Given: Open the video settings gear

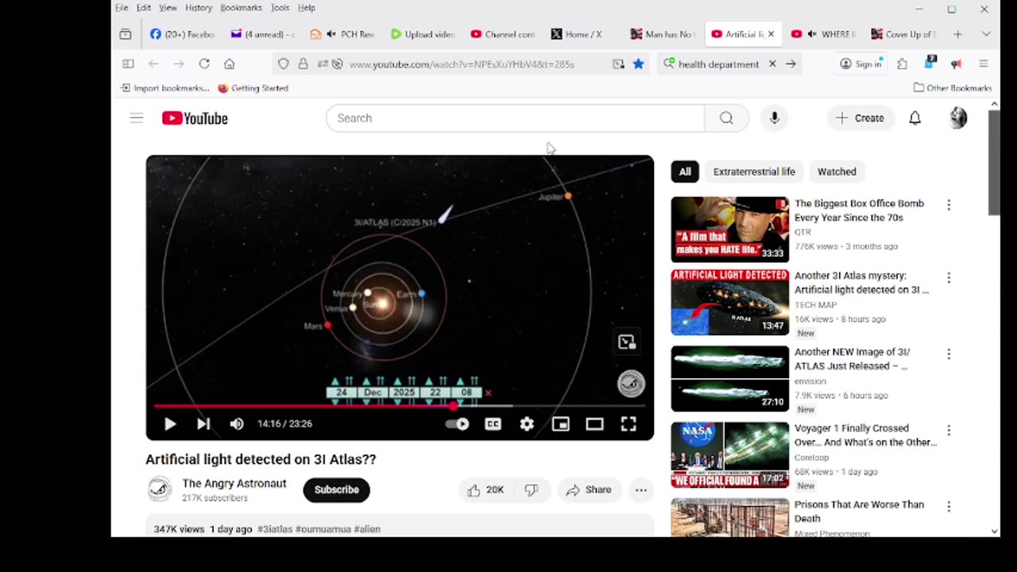Looking at the screenshot, I should click(527, 424).
